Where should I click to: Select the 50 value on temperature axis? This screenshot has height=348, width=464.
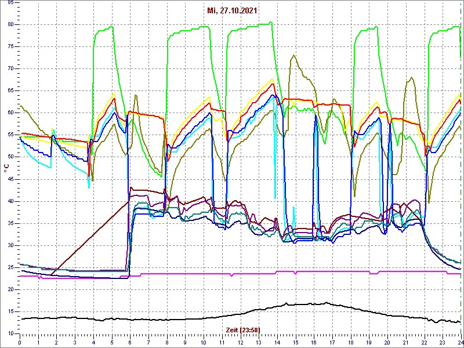[10, 157]
